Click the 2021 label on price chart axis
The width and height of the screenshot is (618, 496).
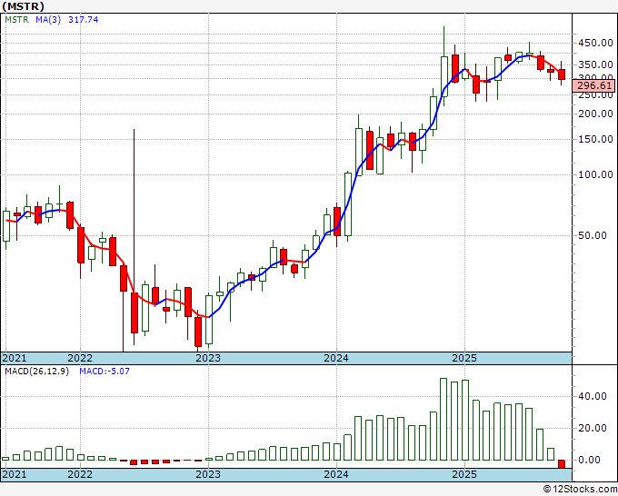[15, 358]
